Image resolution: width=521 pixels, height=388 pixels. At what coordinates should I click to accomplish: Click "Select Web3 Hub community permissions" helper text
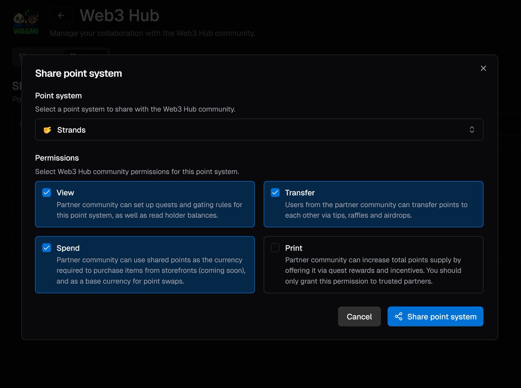pos(137,171)
